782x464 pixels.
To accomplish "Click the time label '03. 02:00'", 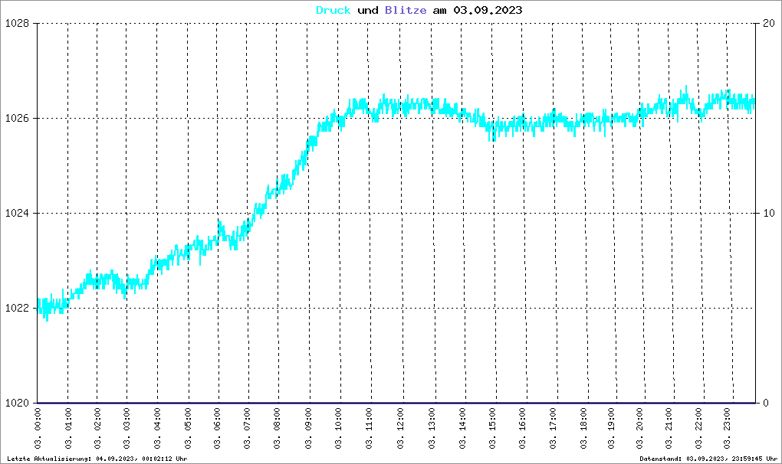I will click(x=97, y=429).
